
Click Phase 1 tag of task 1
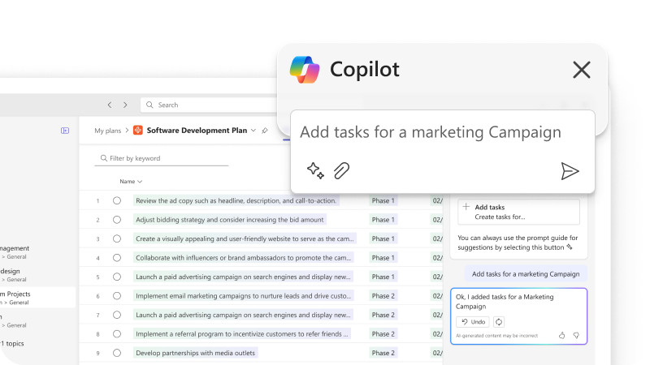(x=383, y=200)
